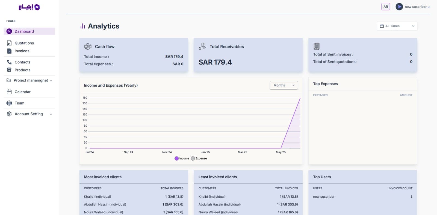The image size is (437, 215).
Task: Click the logo in the top left
Action: click(x=29, y=7)
